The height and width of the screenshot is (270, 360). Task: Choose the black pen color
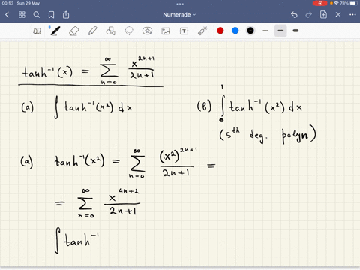[250, 31]
